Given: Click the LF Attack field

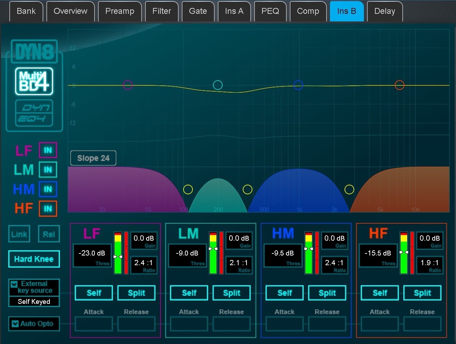Looking at the screenshot, I should point(94,324).
